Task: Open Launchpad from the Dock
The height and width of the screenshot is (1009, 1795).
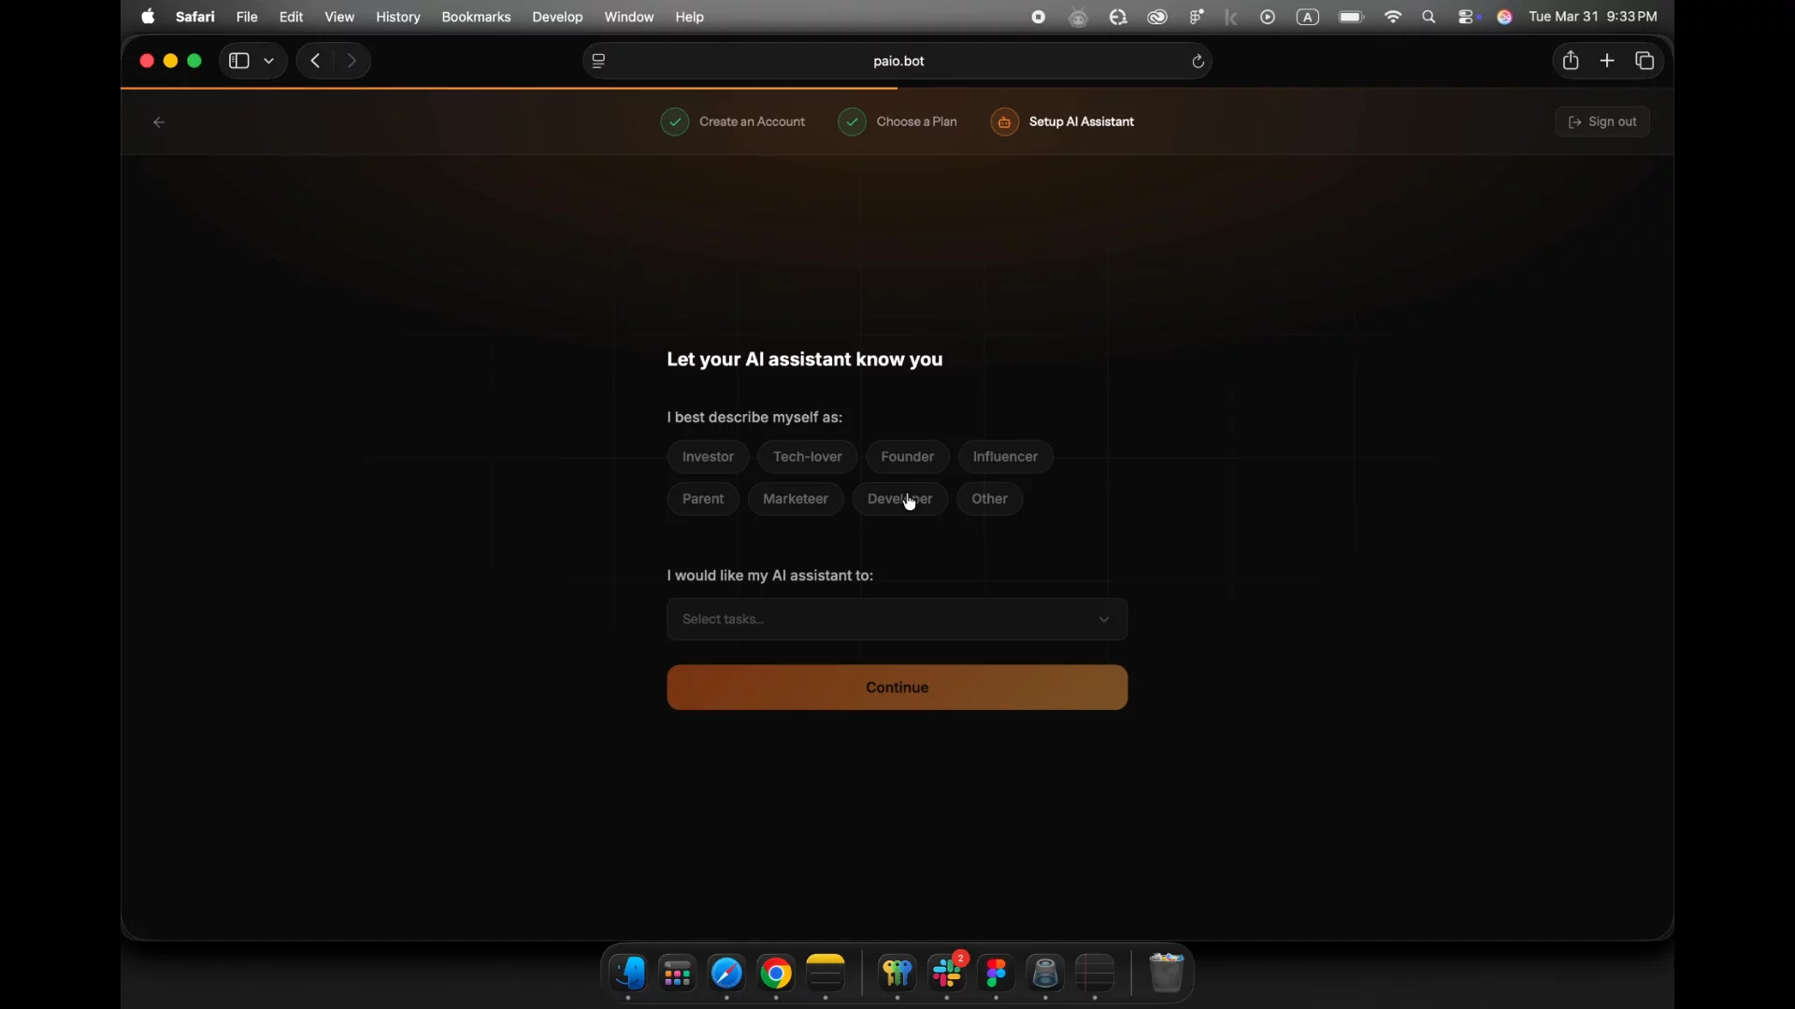Action: point(678,974)
